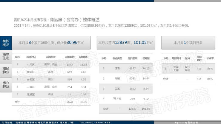Click the 本月共1个项目开盘 banner
Screen dimensions: 221x124
pyautogui.click(x=188, y=43)
